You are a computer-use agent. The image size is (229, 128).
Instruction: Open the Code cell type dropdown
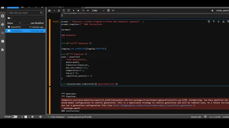coord(98,11)
